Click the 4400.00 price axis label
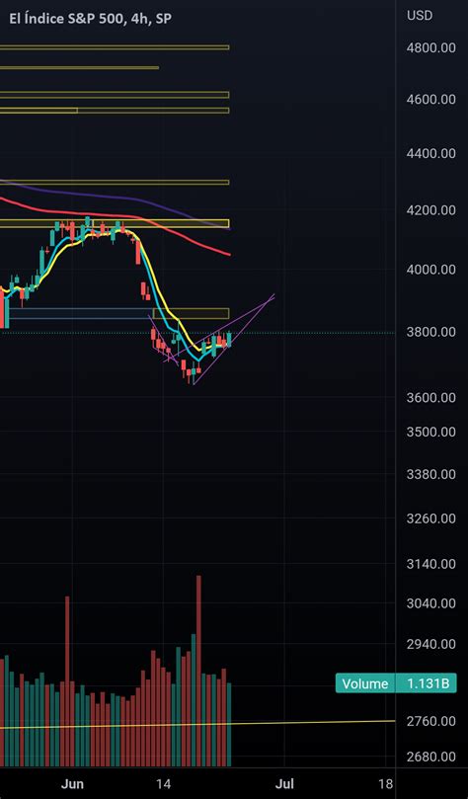The height and width of the screenshot is (799, 468). point(430,153)
